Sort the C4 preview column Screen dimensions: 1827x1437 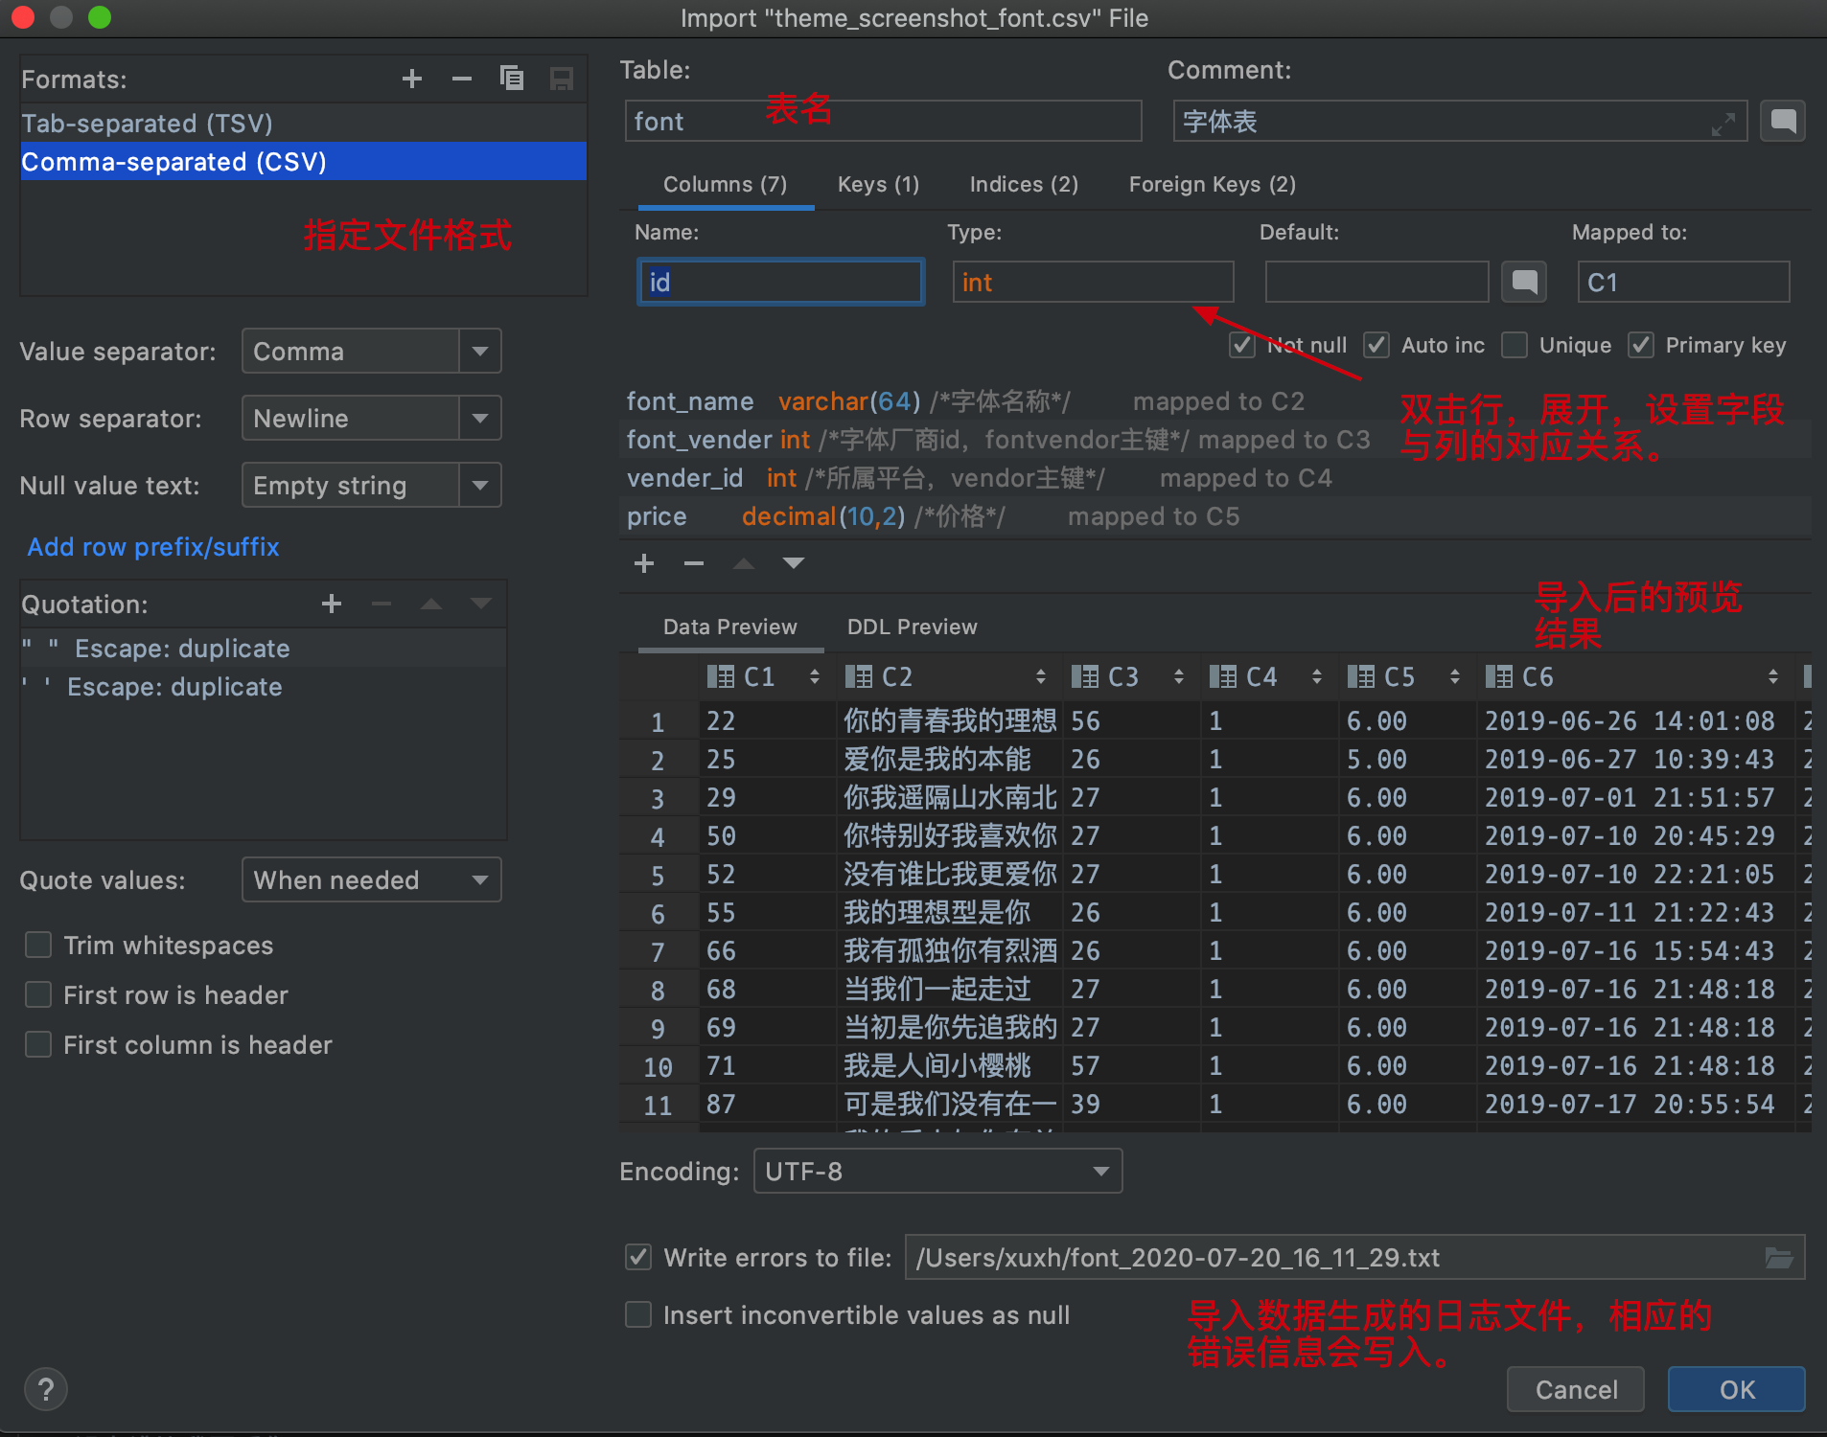pyautogui.click(x=1316, y=676)
